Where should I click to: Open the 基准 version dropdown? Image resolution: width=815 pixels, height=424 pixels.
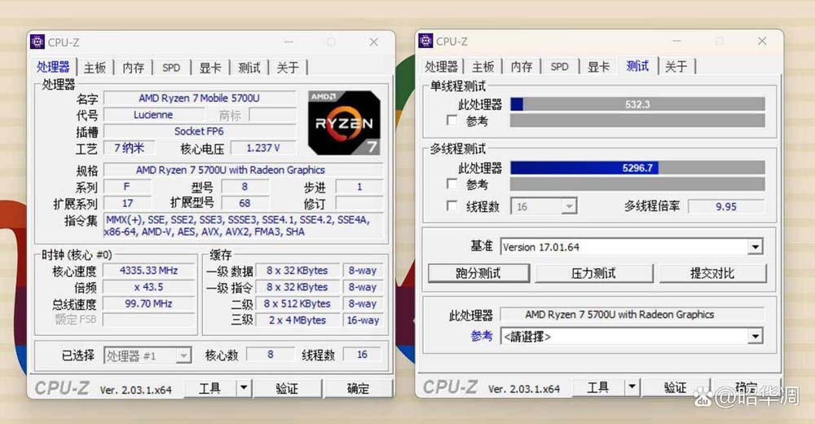(755, 247)
